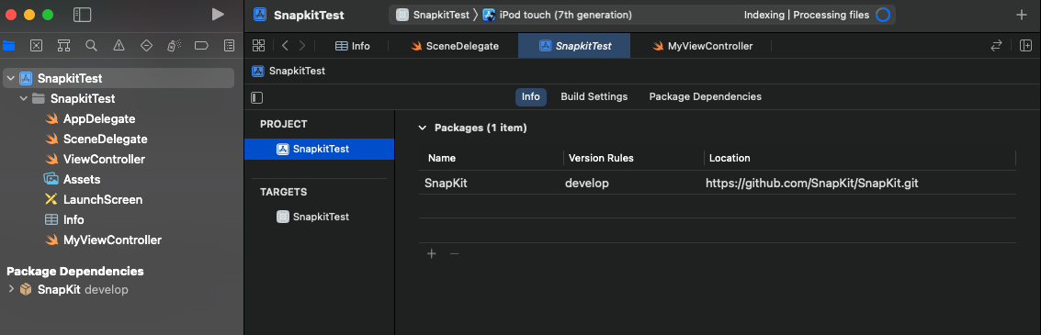This screenshot has height=335, width=1041.
Task: Show the issue navigator warning icon
Action: (119, 46)
